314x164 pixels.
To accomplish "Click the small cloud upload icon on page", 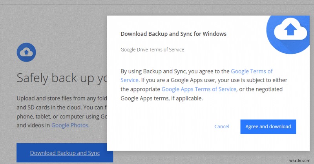I will [26, 52].
